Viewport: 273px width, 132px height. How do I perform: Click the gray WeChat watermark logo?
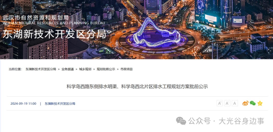[181, 121]
